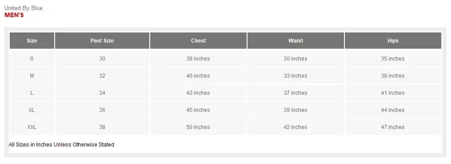This screenshot has height=164, width=451.
Task: Click the 35 inches hips value
Action: click(x=393, y=59)
